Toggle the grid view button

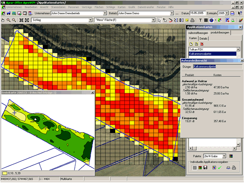[x=194, y=168]
